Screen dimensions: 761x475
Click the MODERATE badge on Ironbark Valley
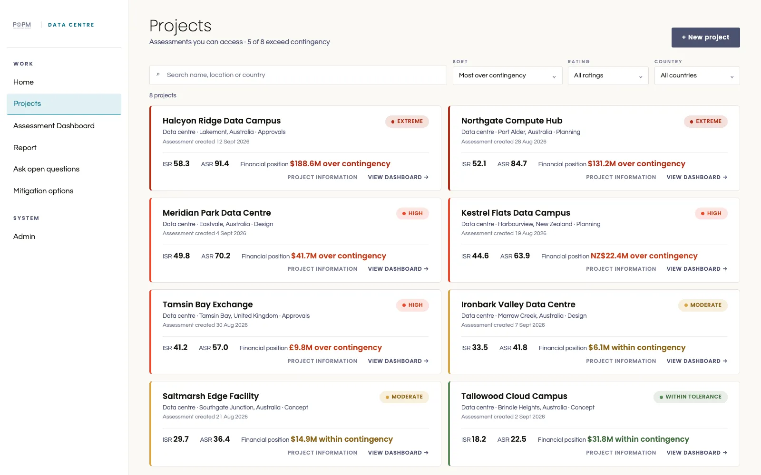pyautogui.click(x=702, y=305)
